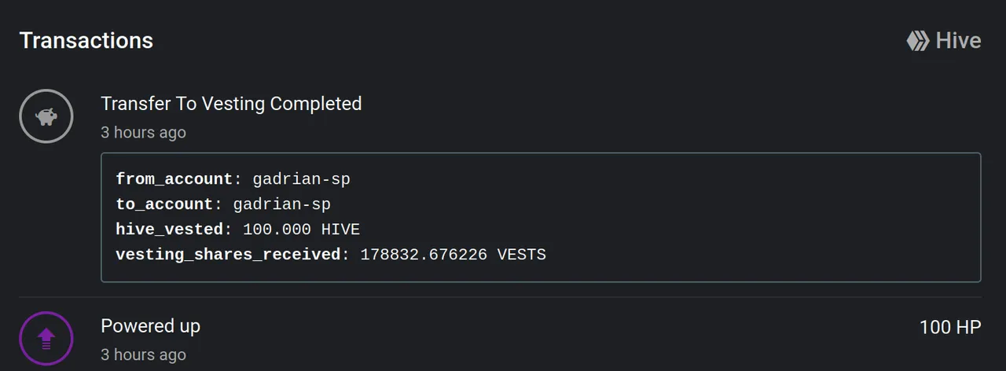Click the from_account field label
This screenshot has height=371, width=1006.
point(174,179)
